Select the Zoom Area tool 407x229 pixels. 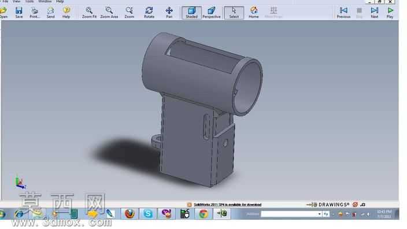point(109,12)
